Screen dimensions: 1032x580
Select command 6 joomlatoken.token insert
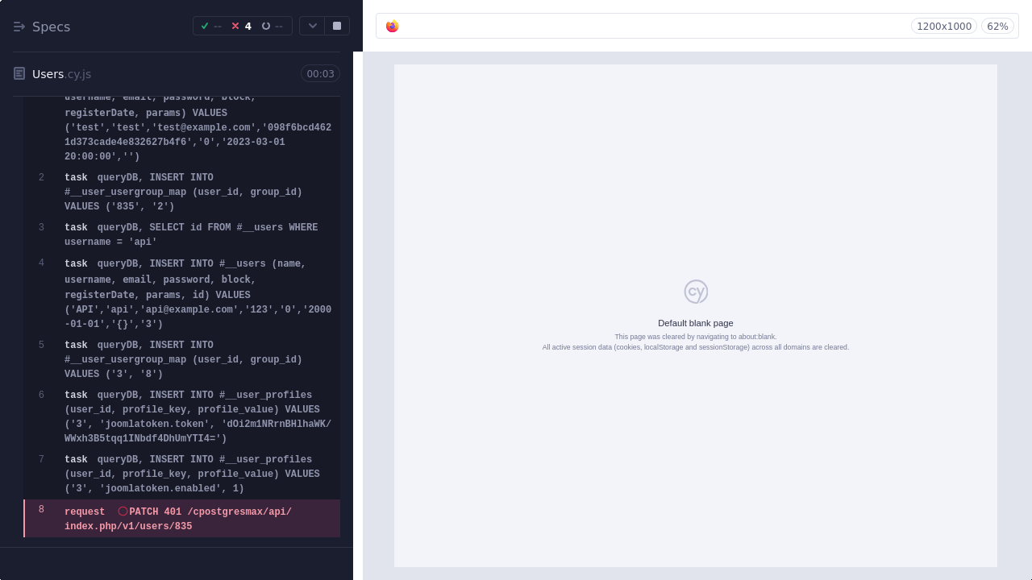pos(182,416)
